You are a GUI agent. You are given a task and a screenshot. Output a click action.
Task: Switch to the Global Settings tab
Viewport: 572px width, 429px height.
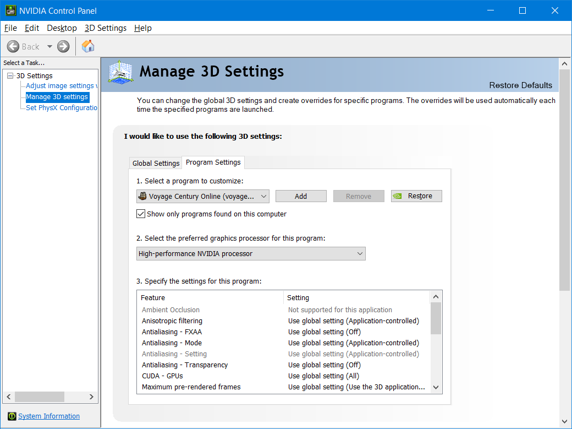[x=156, y=163]
